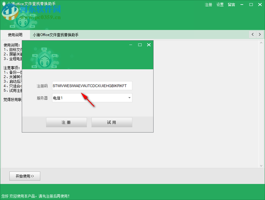Open the 留言 feedback menu

[x=231, y=5]
